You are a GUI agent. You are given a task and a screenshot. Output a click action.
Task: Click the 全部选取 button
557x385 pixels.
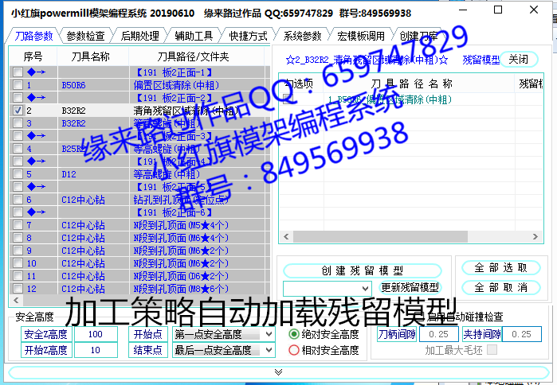[x=501, y=267]
